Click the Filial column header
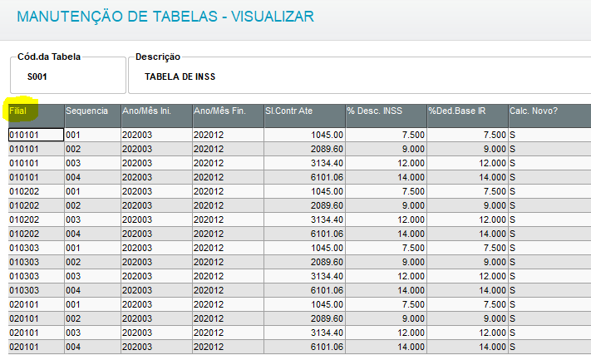Image resolution: width=591 pixels, height=355 pixels. point(37,116)
